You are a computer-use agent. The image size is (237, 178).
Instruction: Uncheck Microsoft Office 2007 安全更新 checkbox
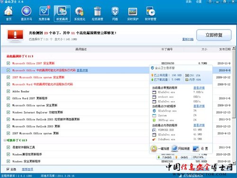8,63
